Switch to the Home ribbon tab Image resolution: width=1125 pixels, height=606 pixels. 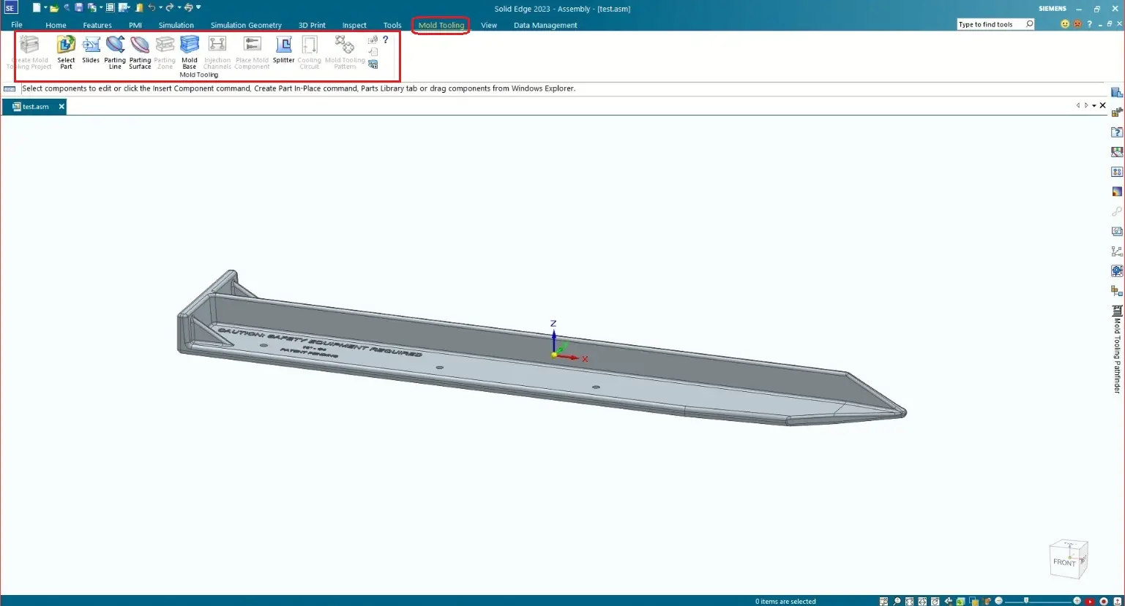[x=56, y=25]
